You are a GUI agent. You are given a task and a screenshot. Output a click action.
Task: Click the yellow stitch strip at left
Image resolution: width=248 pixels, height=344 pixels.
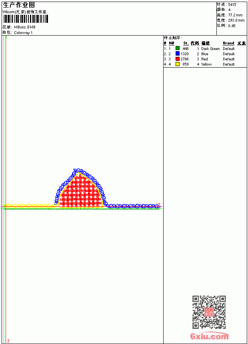click(30, 206)
